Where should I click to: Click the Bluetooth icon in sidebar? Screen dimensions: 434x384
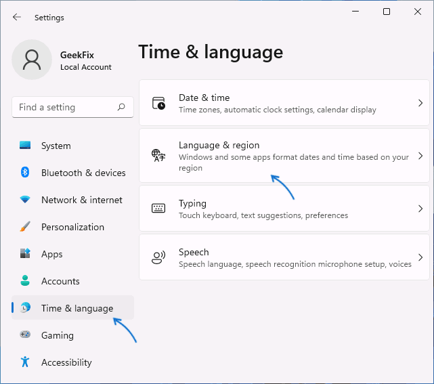click(25, 172)
